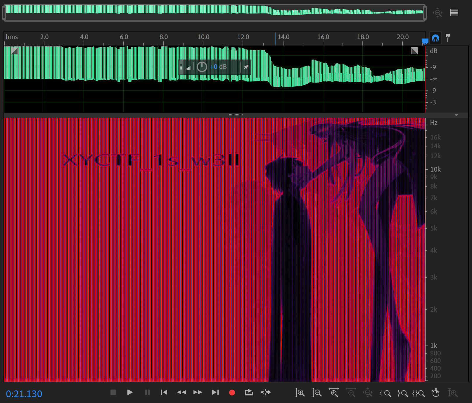Stop audio playback
Viewport: 472px width, 403px height.
click(x=113, y=392)
